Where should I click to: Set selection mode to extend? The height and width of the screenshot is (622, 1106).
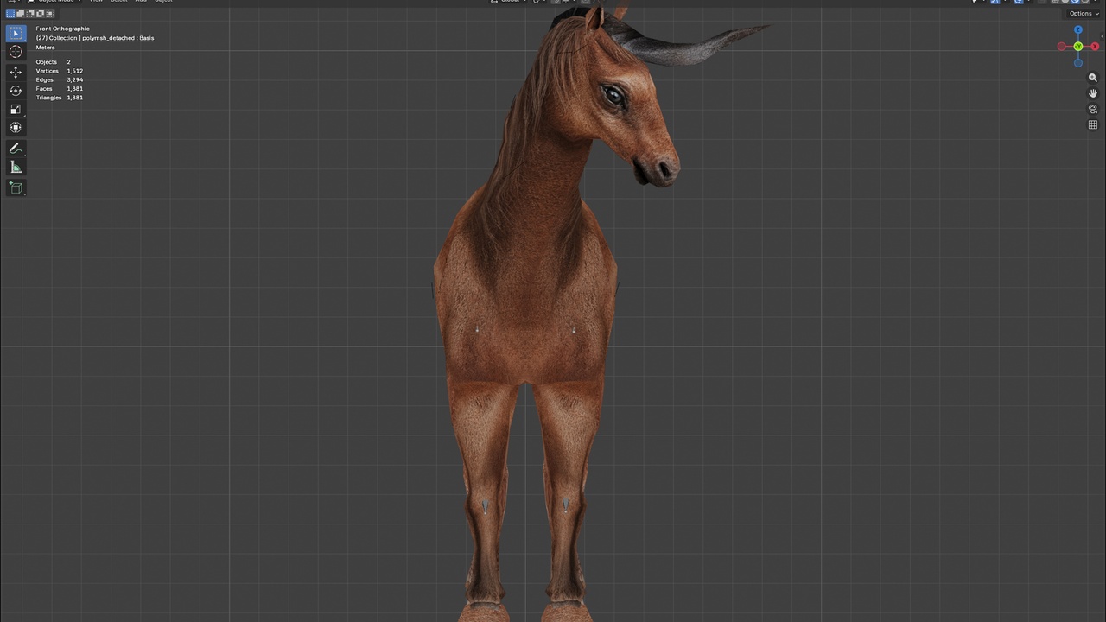(x=21, y=13)
